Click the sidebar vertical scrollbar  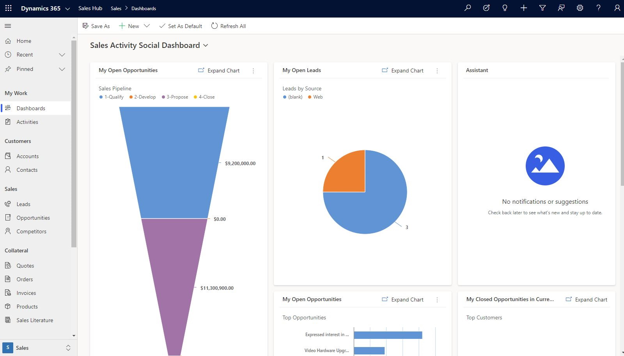74,144
